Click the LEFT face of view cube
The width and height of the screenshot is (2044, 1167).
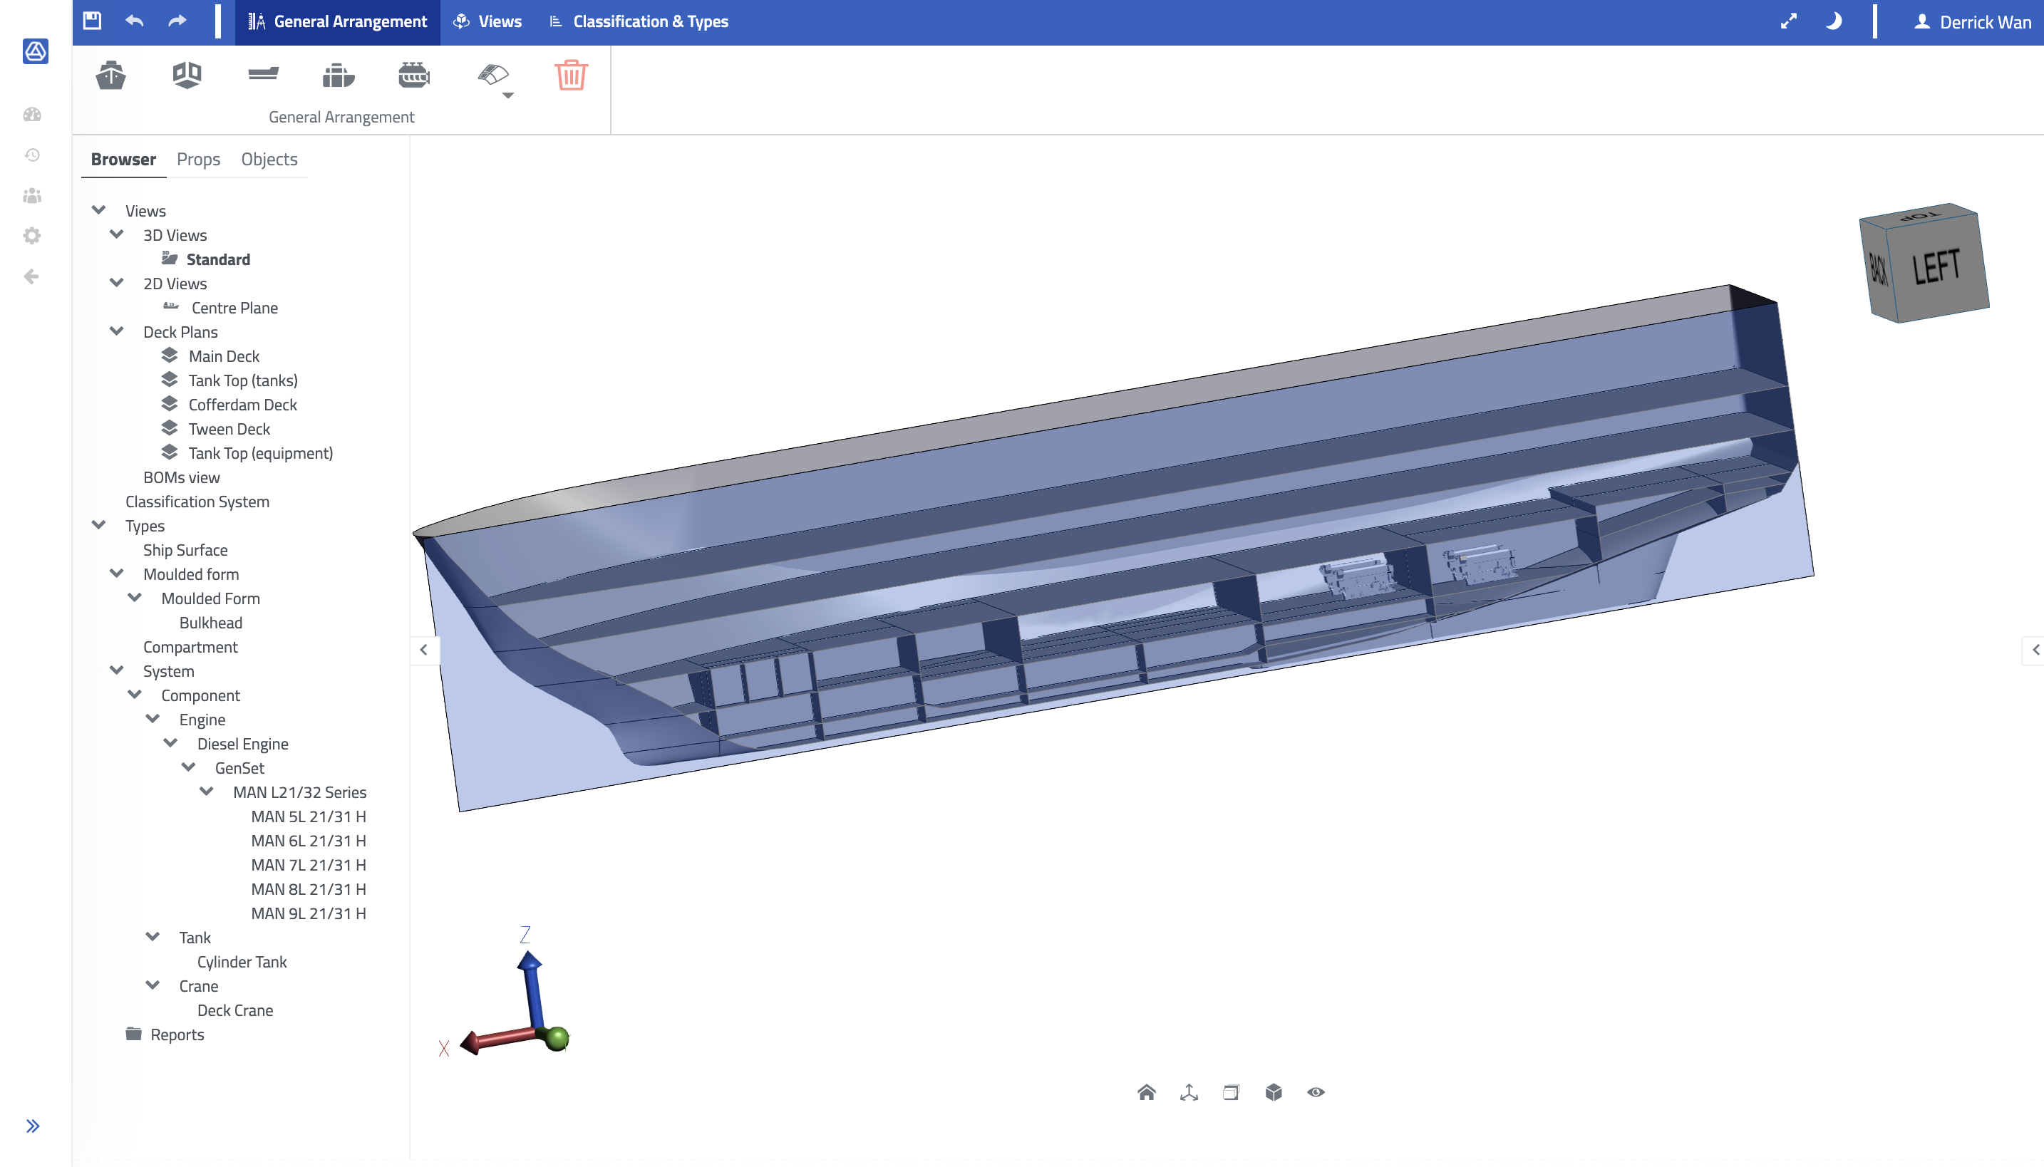point(1936,267)
